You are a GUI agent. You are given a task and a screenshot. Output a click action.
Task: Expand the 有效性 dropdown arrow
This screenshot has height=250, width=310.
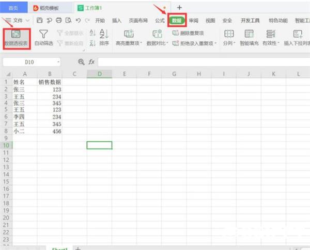(x=278, y=43)
